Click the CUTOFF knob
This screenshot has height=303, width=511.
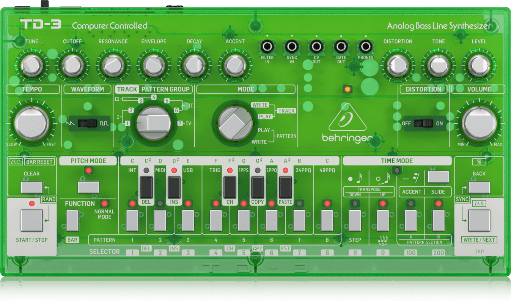click(x=72, y=66)
